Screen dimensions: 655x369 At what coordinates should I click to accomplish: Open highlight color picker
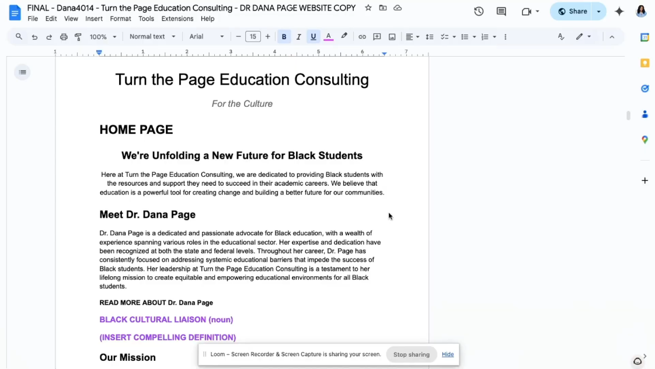click(x=344, y=37)
